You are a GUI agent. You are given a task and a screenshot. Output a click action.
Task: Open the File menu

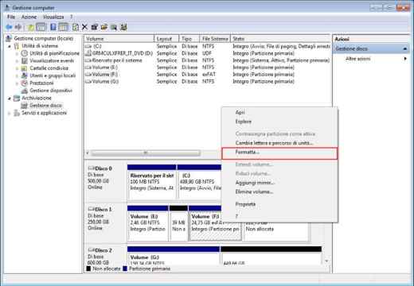coord(11,17)
